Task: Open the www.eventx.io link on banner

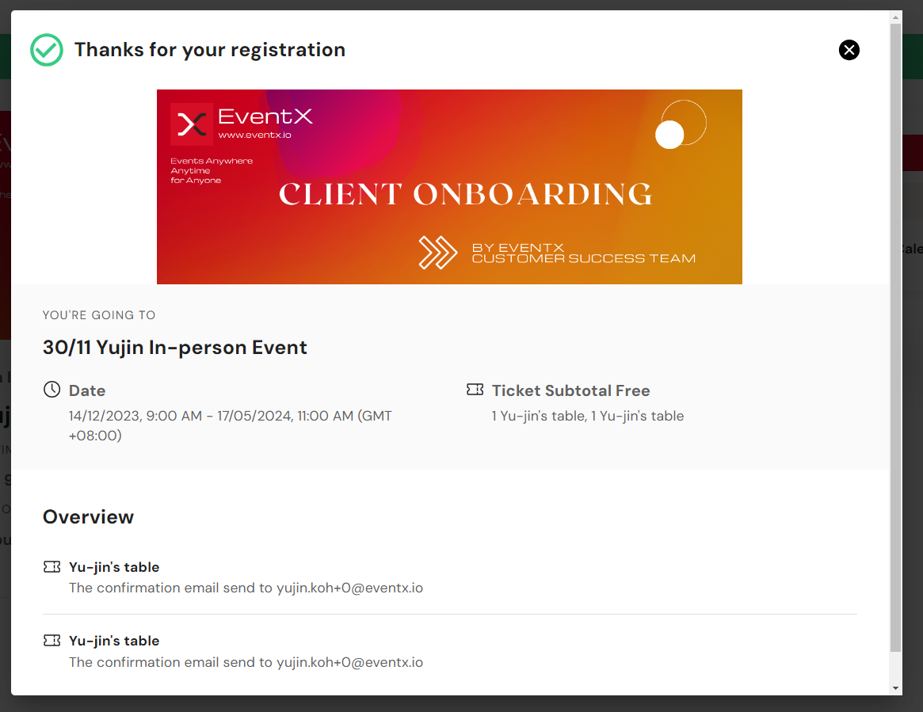Action: pyautogui.click(x=254, y=135)
